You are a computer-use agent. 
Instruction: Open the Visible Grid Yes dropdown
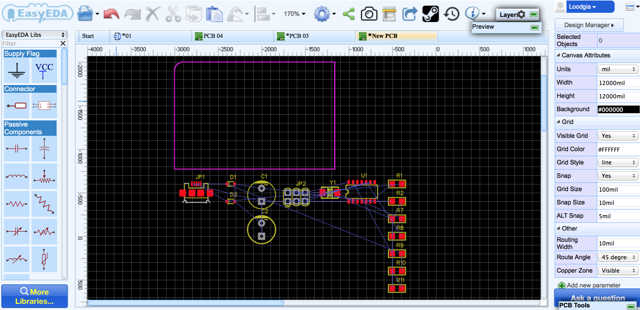[618, 136]
